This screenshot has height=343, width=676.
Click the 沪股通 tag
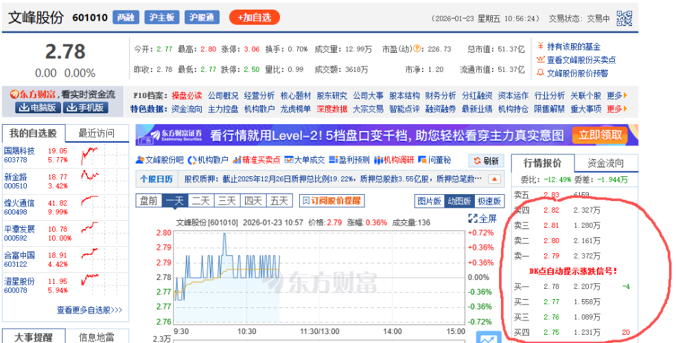coord(202,17)
